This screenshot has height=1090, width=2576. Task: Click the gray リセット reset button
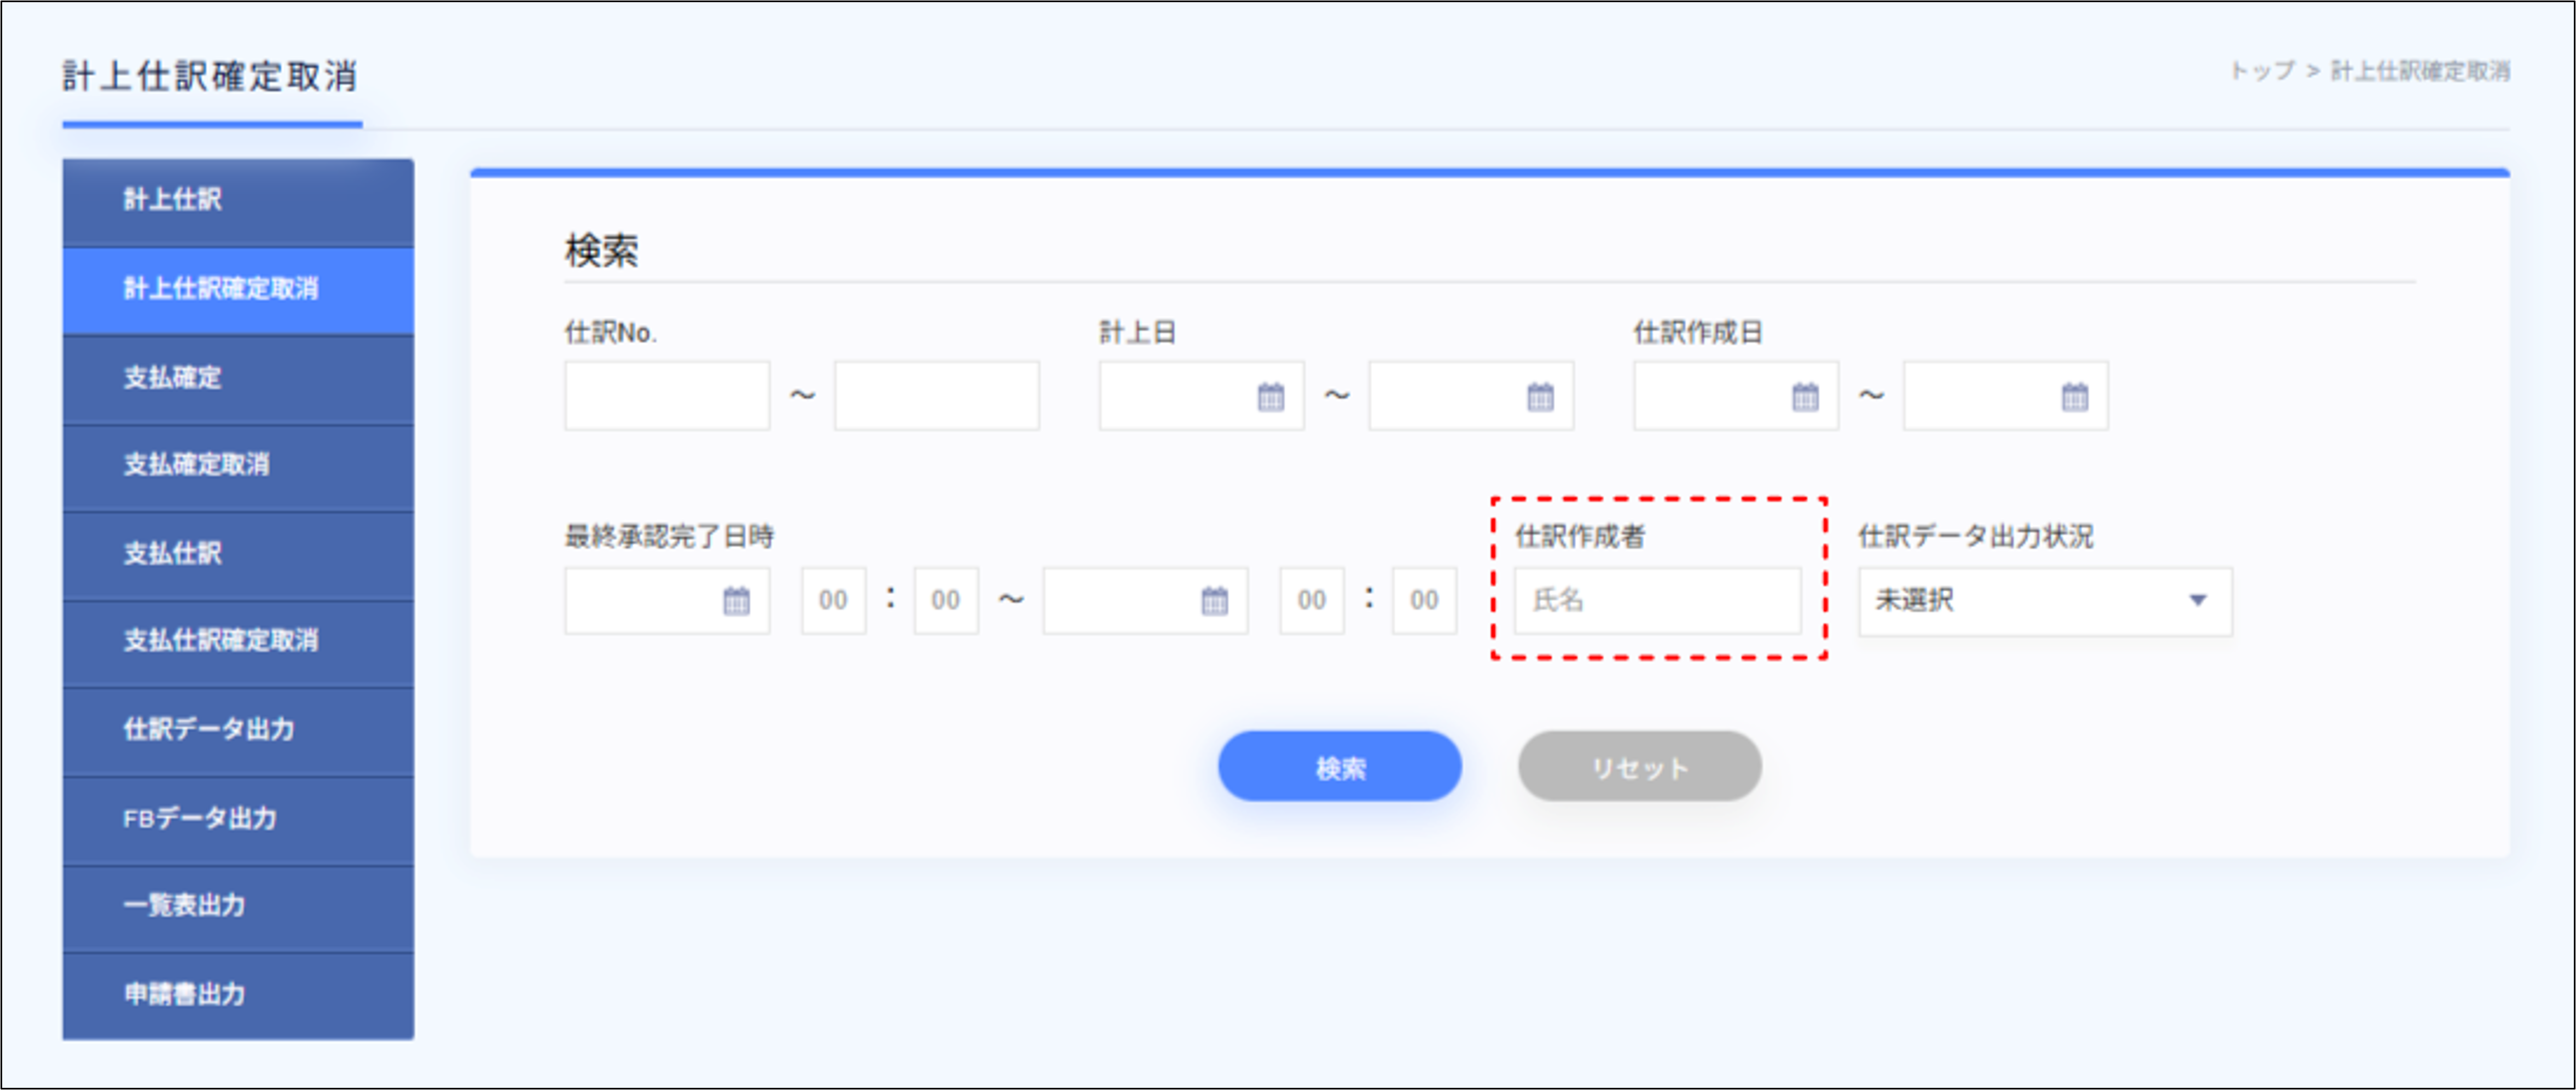[1639, 766]
